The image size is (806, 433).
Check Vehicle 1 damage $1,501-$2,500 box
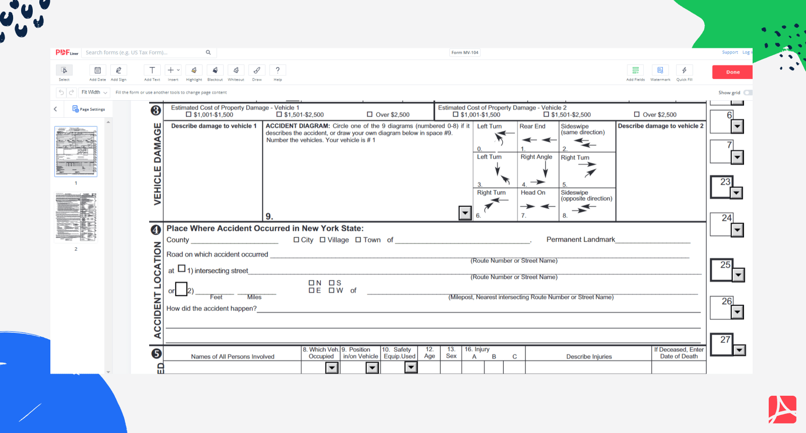(279, 114)
